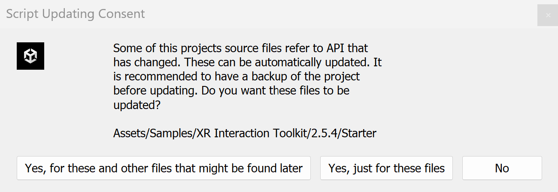Select "Yes, just for these files"
Viewport: 558px width, 192px height.
pos(386,168)
